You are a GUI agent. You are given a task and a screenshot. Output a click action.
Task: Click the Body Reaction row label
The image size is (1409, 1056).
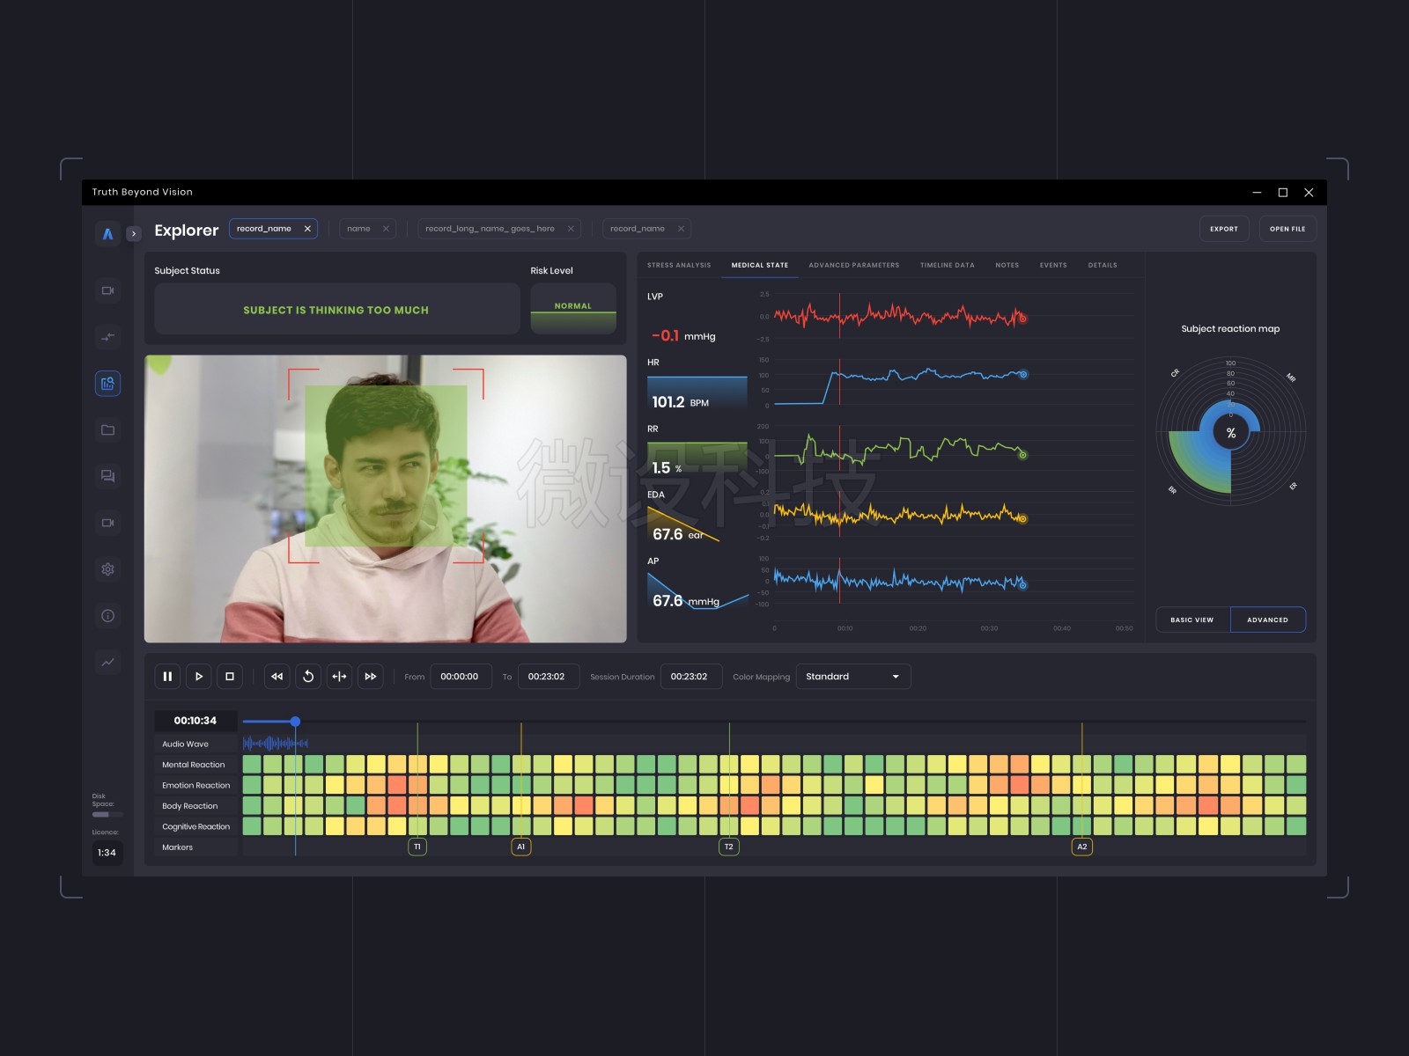[x=189, y=806]
